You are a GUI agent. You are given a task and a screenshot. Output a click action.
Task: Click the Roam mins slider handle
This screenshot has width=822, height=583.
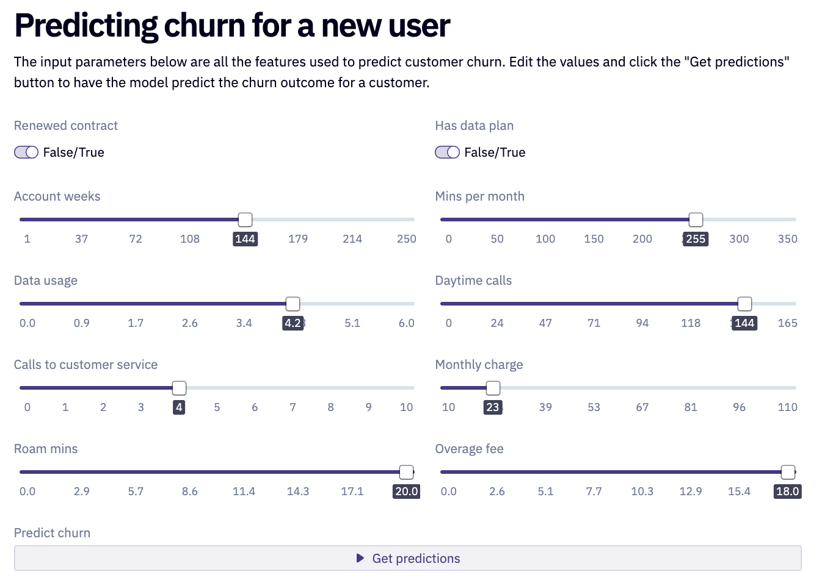pyautogui.click(x=406, y=472)
